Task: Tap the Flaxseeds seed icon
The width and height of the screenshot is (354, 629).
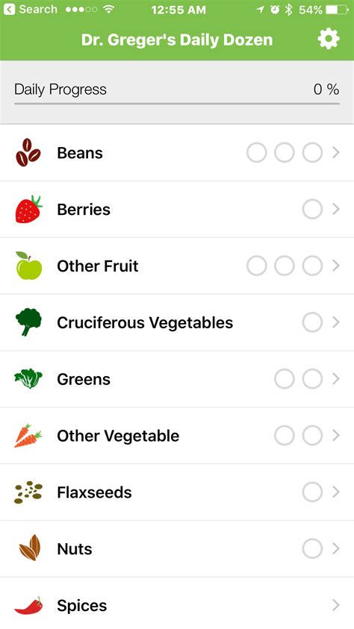Action: [x=28, y=492]
